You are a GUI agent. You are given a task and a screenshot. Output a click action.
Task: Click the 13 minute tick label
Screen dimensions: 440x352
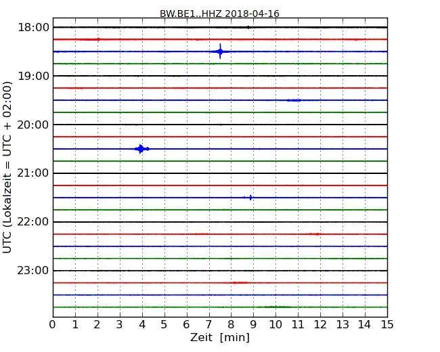[343, 325]
